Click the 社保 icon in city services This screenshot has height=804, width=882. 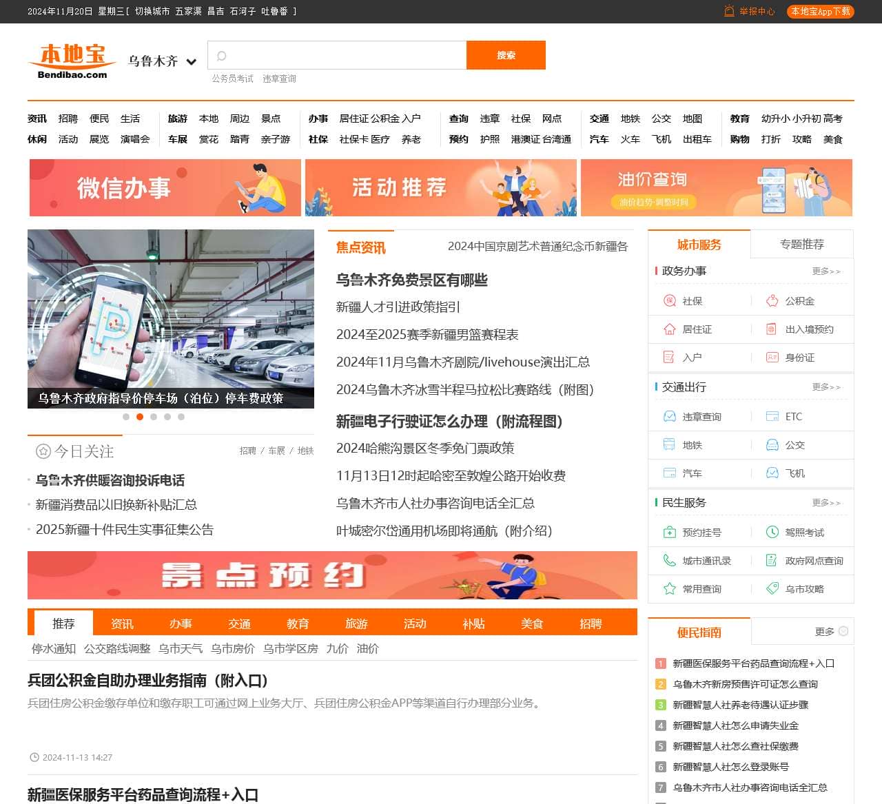click(x=669, y=301)
